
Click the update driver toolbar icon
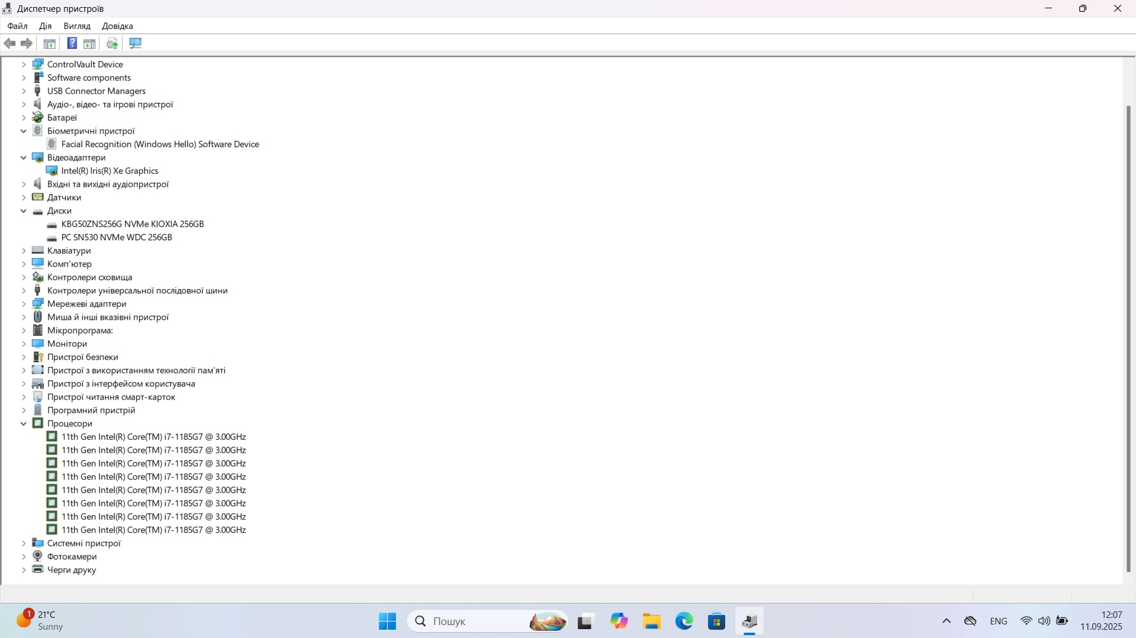point(112,43)
